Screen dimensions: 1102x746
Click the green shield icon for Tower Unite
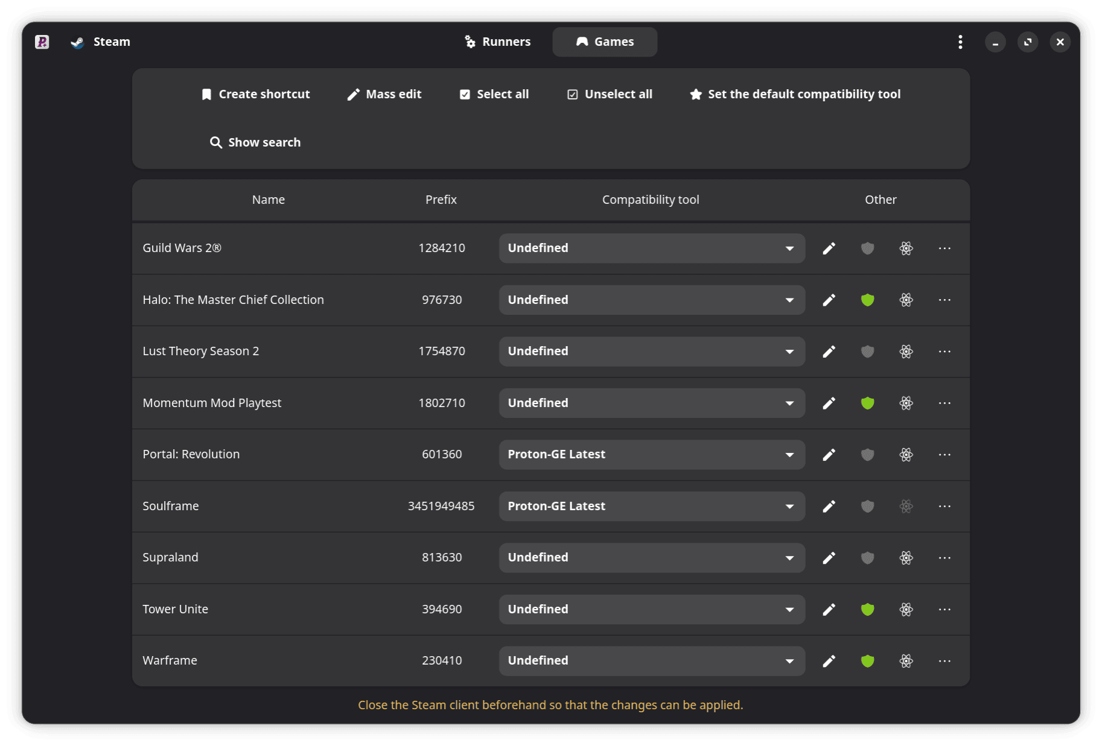click(867, 609)
